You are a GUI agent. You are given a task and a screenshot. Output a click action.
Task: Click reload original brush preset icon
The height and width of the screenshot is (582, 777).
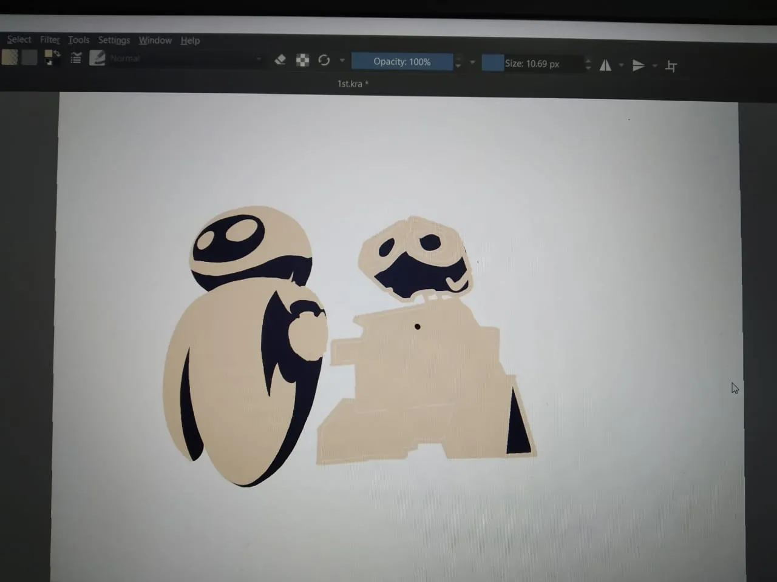pos(324,60)
